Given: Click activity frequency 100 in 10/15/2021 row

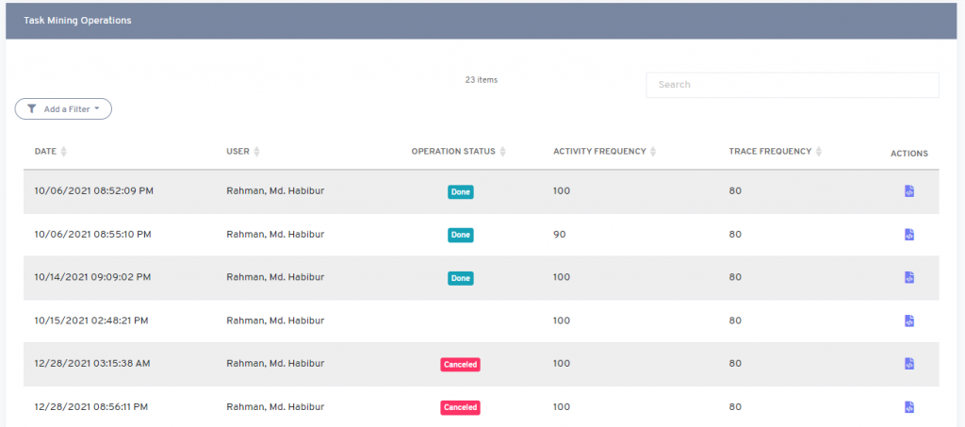Looking at the screenshot, I should click(x=562, y=320).
